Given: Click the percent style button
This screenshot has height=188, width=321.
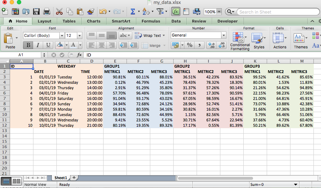Looking at the screenshot, I should click(x=189, y=45).
